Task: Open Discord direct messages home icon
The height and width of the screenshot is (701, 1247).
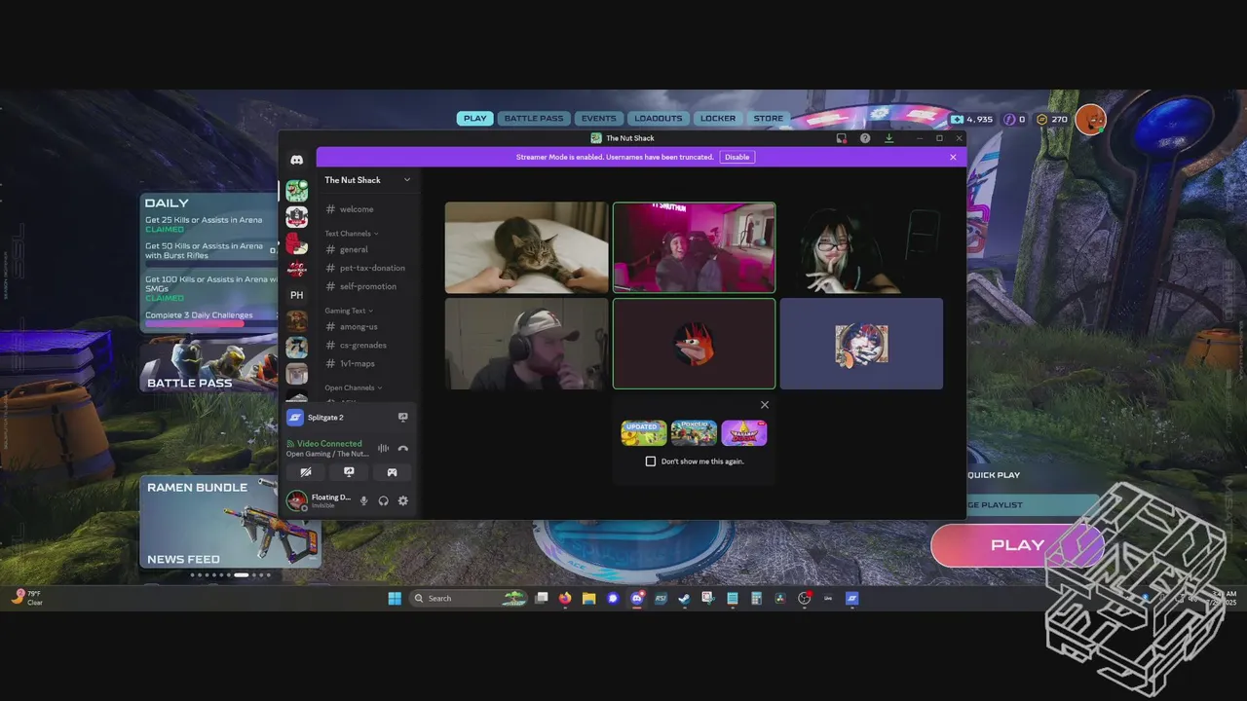Action: pyautogui.click(x=296, y=160)
